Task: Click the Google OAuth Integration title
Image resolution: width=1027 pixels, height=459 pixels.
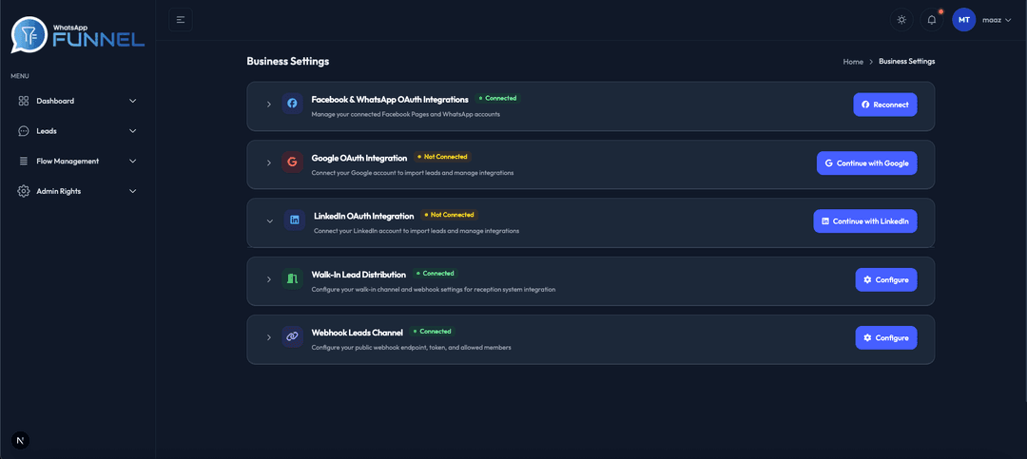Action: [358, 158]
